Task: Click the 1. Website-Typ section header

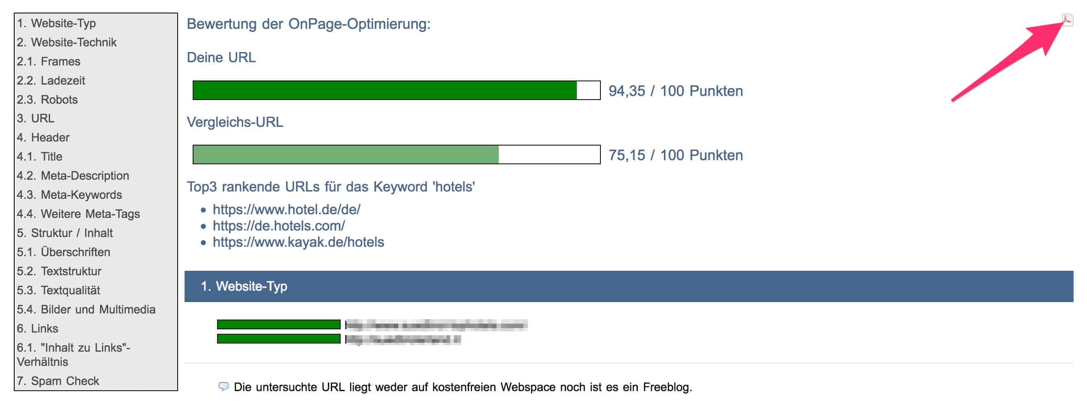Action: click(628, 286)
